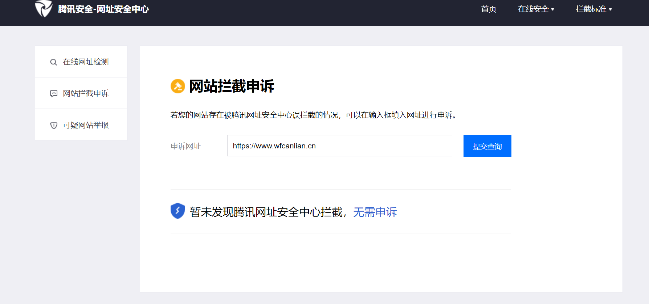
Task: Click the Tencent Security shield logo
Action: 44,9
